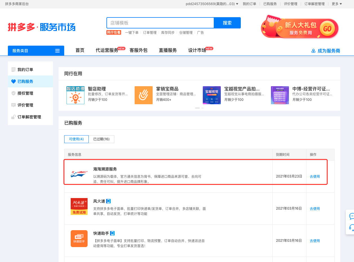Click the 已购服务 sidebar heart icon
Screen dimensions: 354x262
(13, 81)
